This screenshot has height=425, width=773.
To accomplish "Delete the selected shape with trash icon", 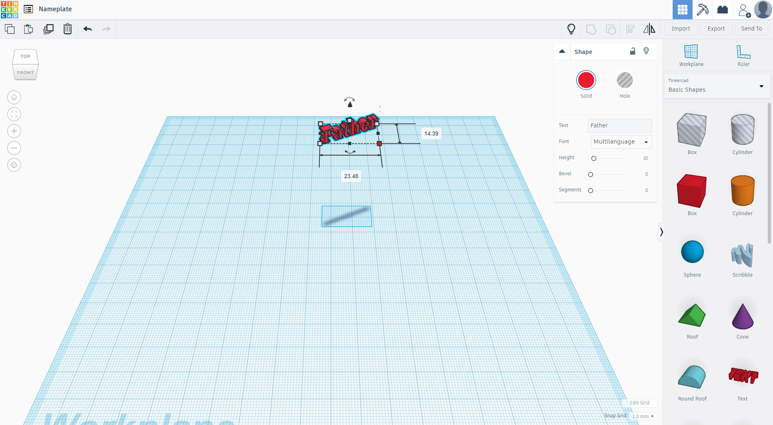I will pos(68,29).
